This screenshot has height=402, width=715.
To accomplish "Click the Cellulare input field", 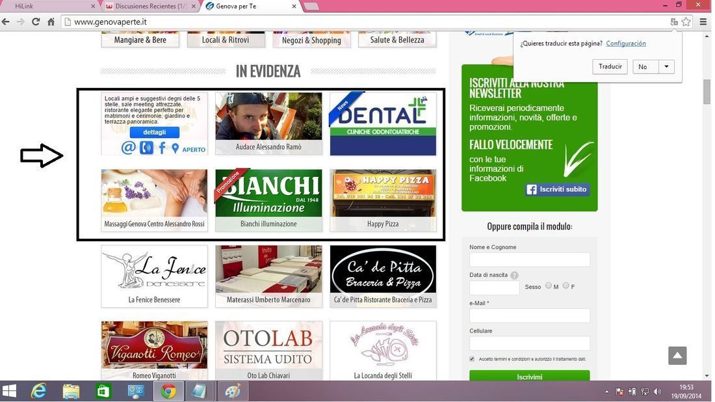I will [x=529, y=343].
